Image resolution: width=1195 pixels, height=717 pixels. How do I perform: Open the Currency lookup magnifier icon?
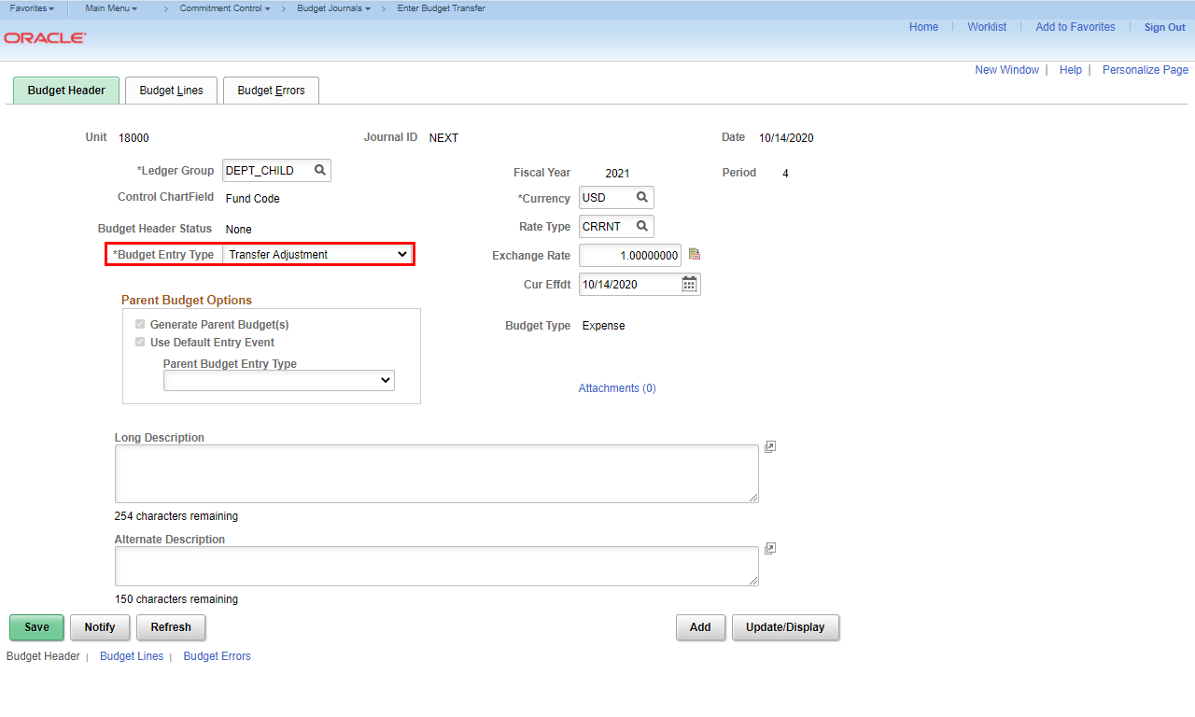(x=642, y=198)
